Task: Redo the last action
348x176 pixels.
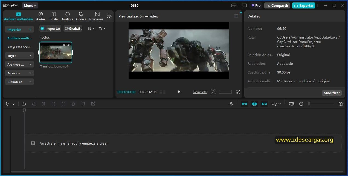Action: point(34,104)
